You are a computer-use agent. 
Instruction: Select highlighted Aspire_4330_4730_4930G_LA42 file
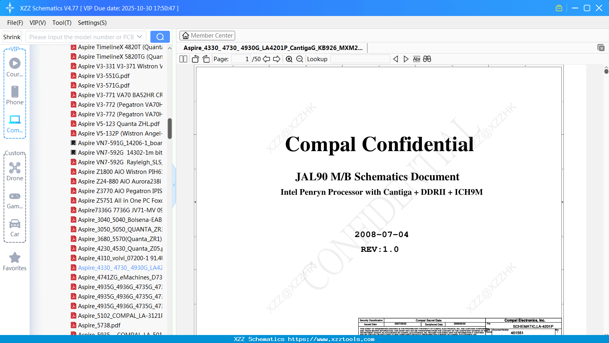[117, 268]
